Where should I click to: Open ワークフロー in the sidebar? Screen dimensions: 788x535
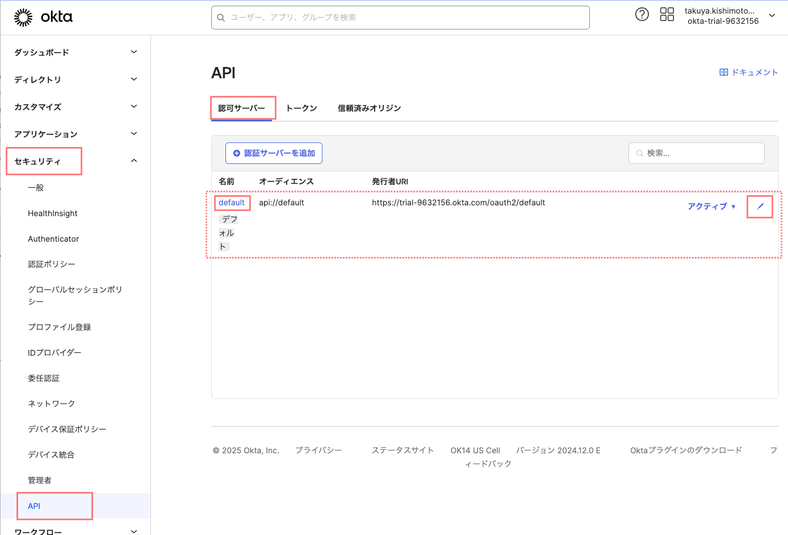[x=37, y=532]
